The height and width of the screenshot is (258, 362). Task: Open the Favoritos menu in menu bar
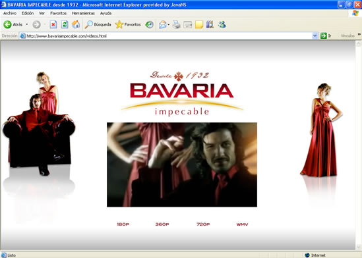[x=59, y=13]
